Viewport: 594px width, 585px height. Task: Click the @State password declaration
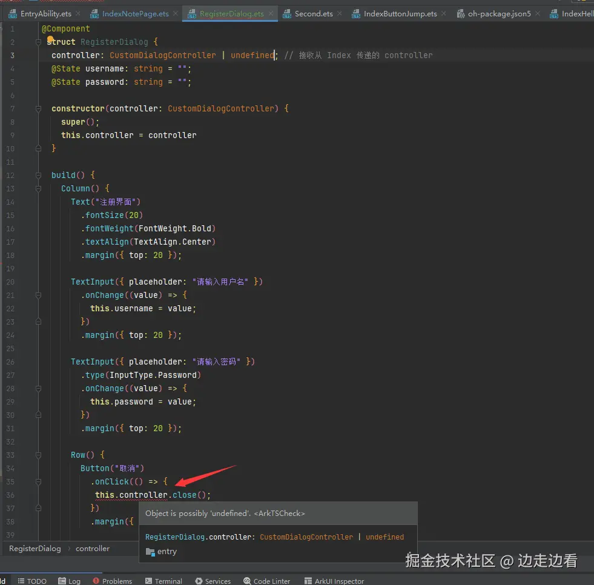[121, 82]
